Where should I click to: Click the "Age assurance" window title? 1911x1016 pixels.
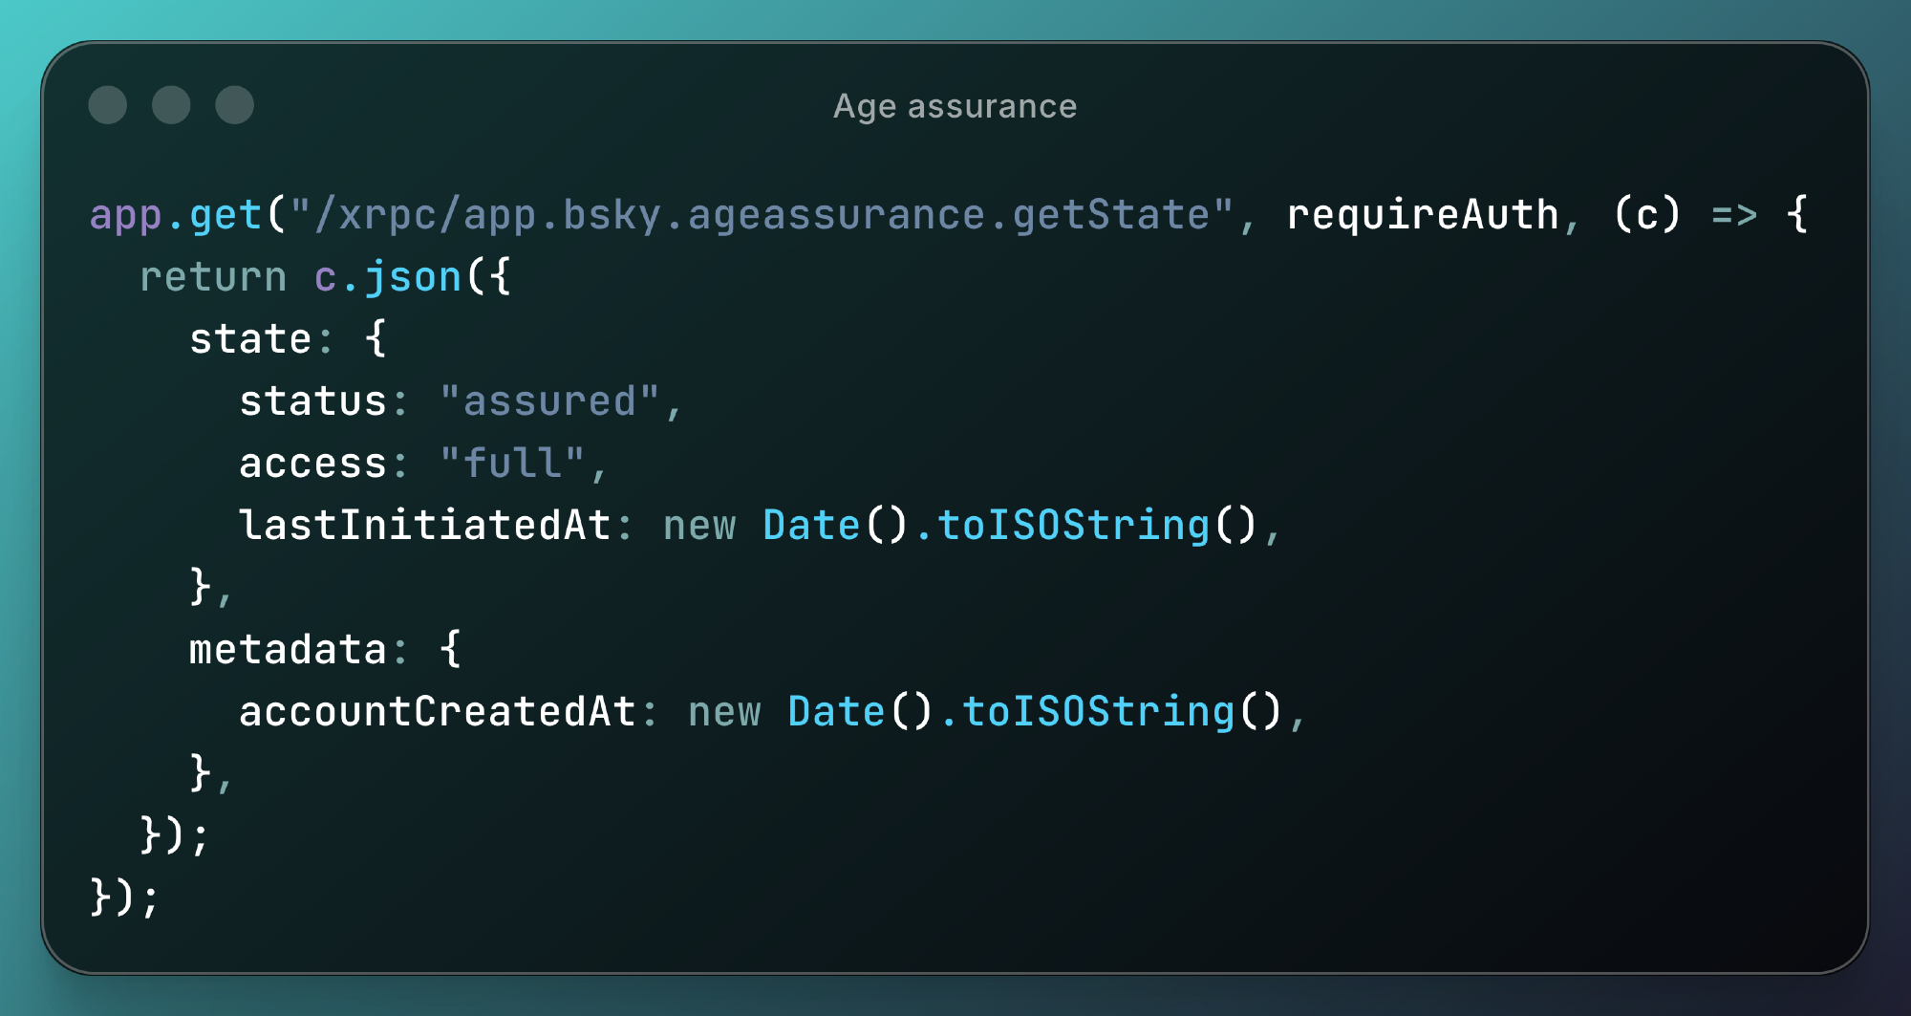click(955, 106)
